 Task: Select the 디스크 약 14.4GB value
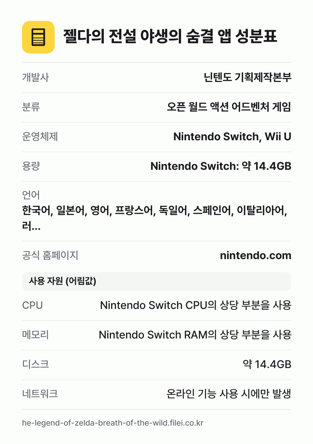tap(267, 364)
